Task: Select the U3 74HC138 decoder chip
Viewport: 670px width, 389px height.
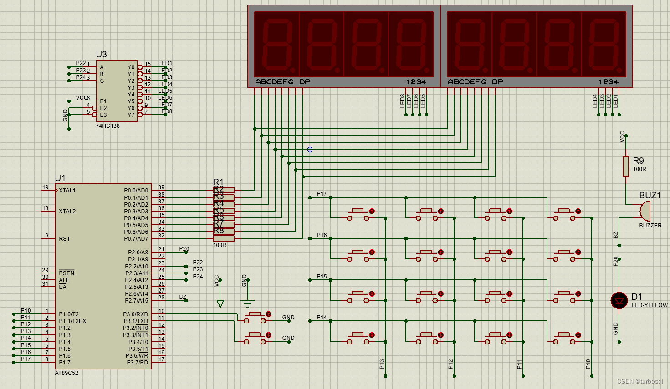Action: 117,91
